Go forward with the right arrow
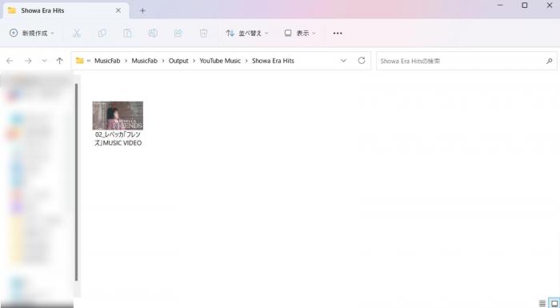Screen dimensions: 560x308 tap(27, 61)
